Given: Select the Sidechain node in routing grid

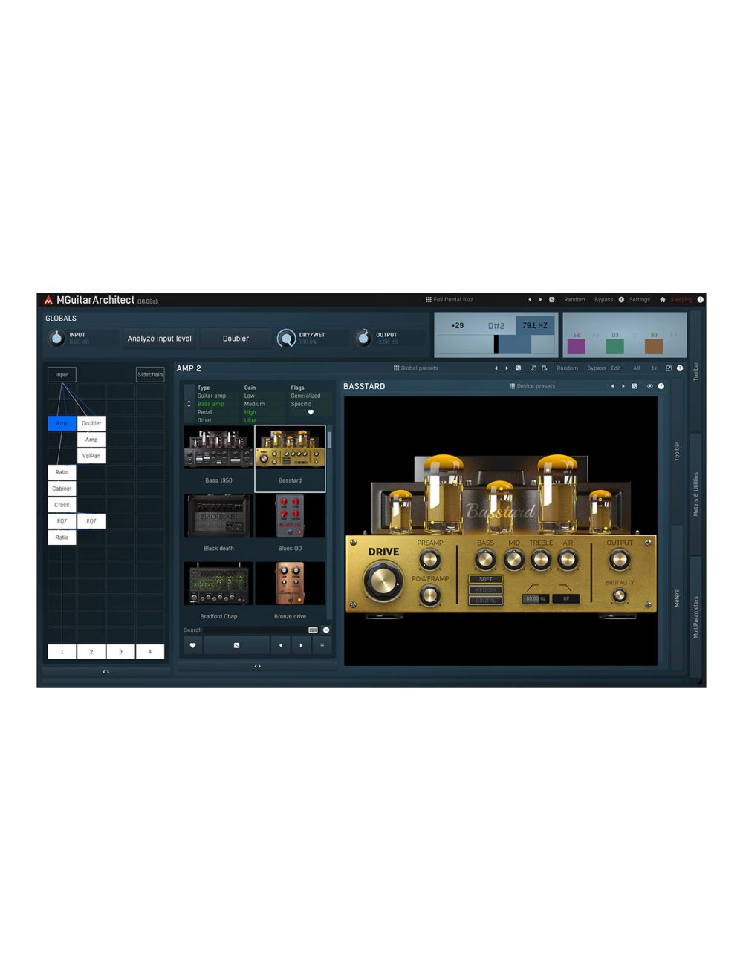Looking at the screenshot, I should 150,375.
